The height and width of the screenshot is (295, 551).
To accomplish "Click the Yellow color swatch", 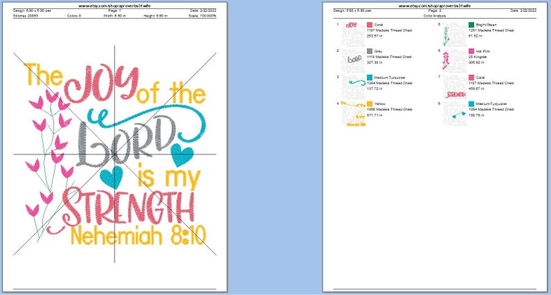I will (370, 104).
